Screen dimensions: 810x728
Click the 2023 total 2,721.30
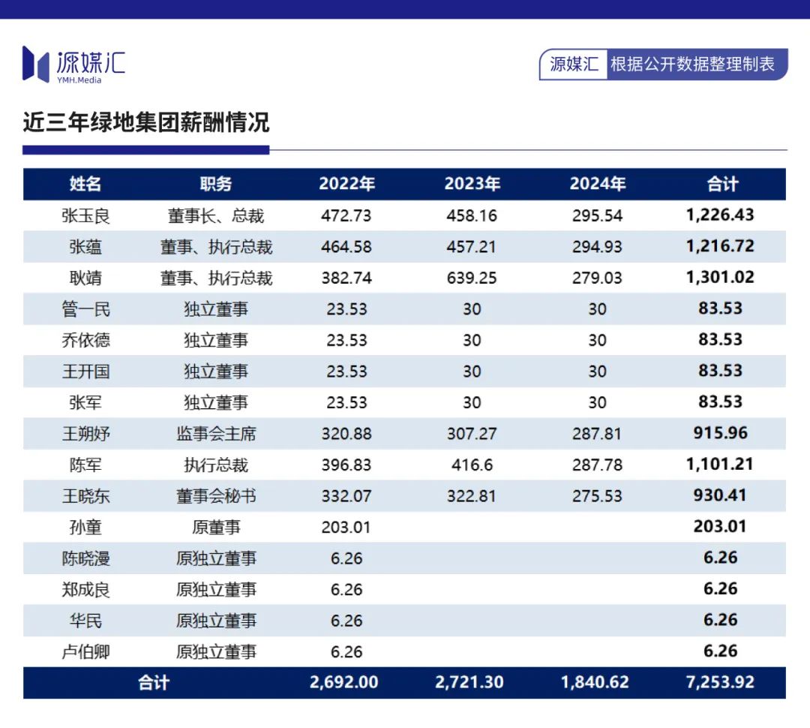pos(469,682)
